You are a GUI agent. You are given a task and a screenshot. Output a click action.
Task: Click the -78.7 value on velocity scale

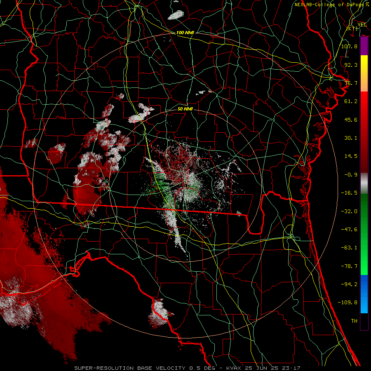[x=349, y=266]
